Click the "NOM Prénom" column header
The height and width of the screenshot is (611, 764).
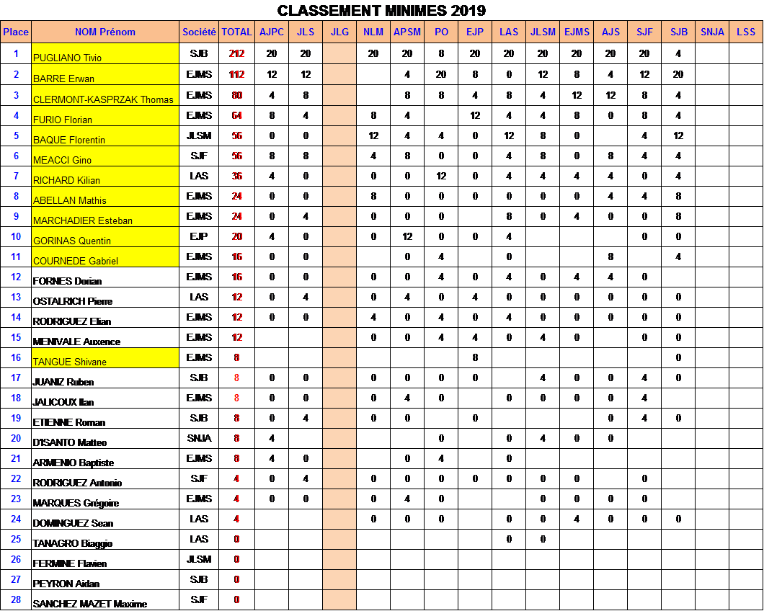tap(105, 32)
